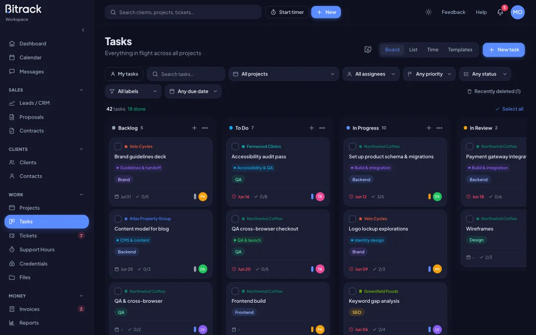536x335 pixels.
Task: Add a task to Backlog column
Action: 194,128
